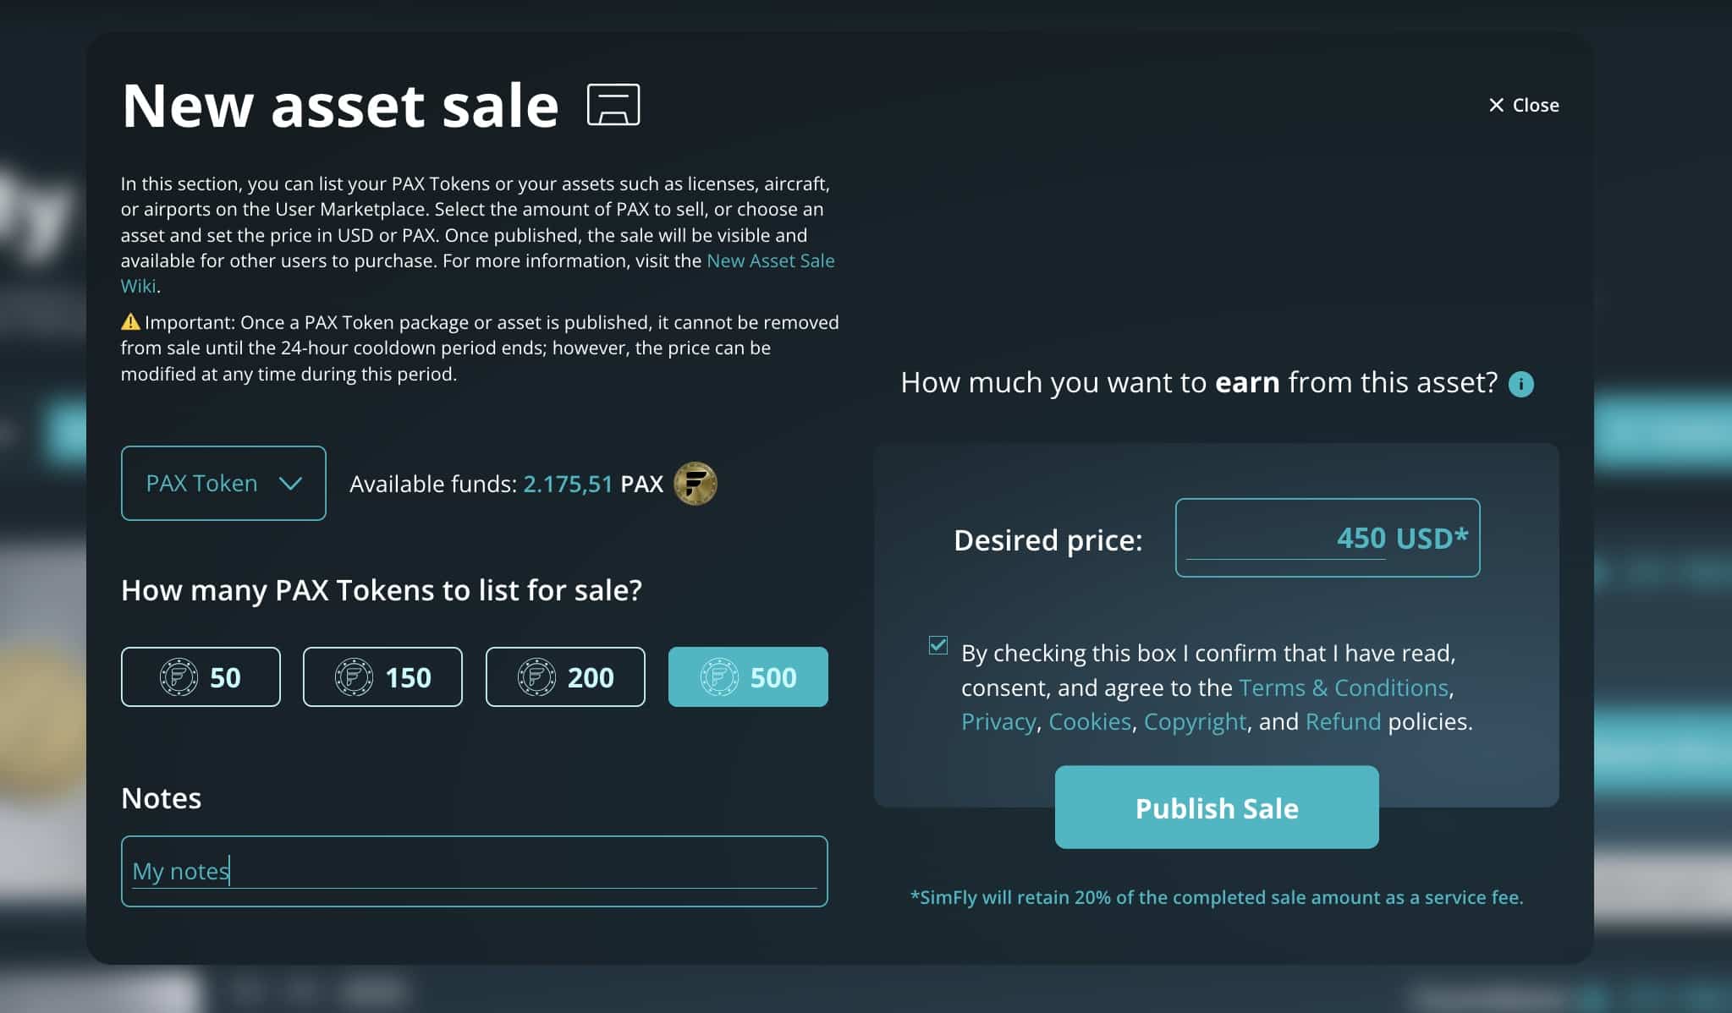Select the 500 PAX token package
This screenshot has height=1013, width=1732.
[x=748, y=676]
